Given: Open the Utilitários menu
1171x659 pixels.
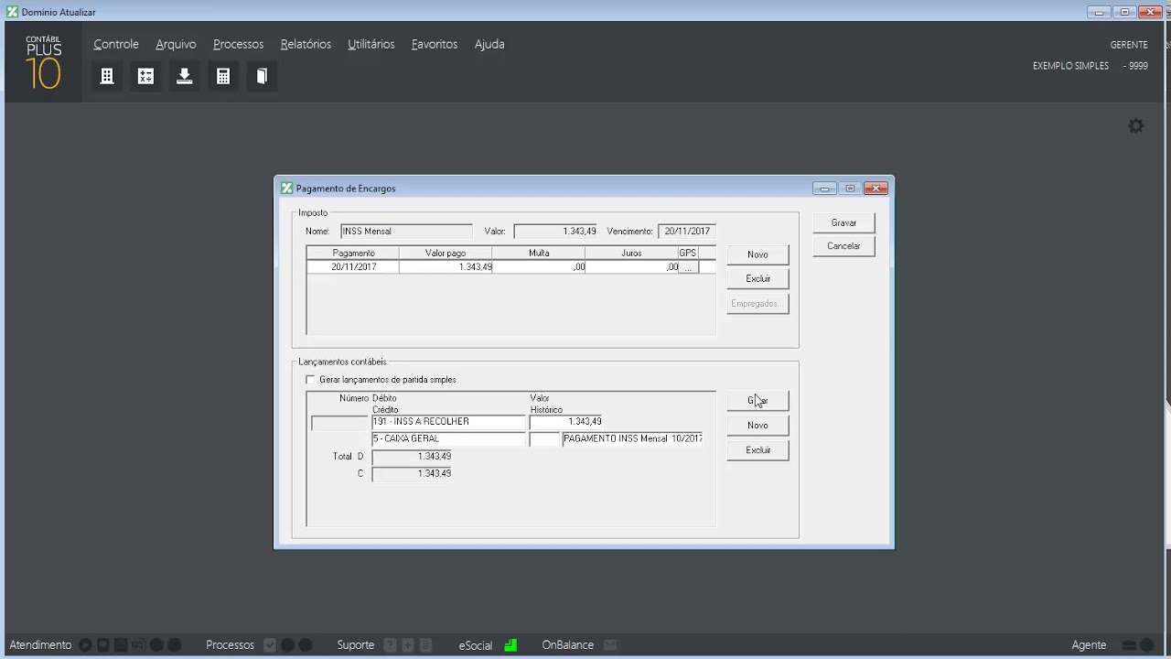Looking at the screenshot, I should (x=371, y=44).
